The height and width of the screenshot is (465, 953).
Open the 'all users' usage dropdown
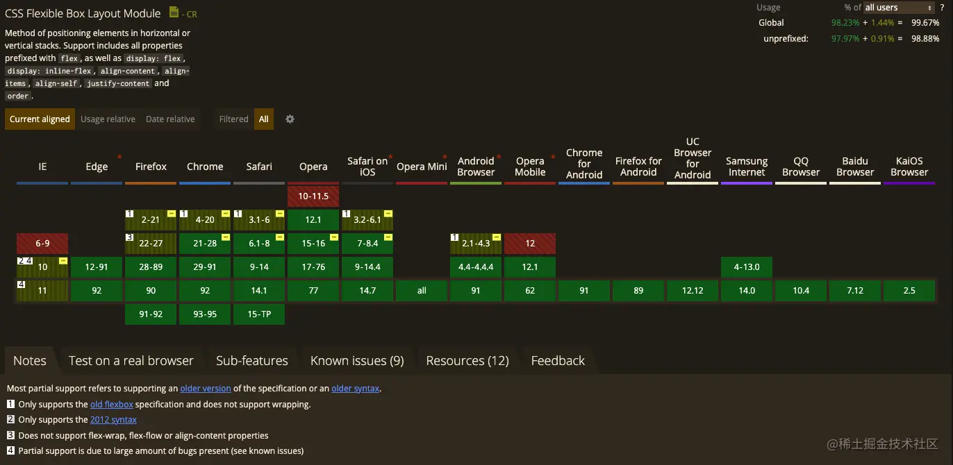898,8
